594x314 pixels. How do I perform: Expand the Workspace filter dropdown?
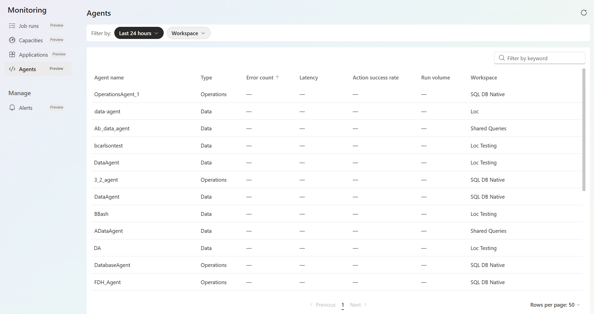pyautogui.click(x=189, y=33)
